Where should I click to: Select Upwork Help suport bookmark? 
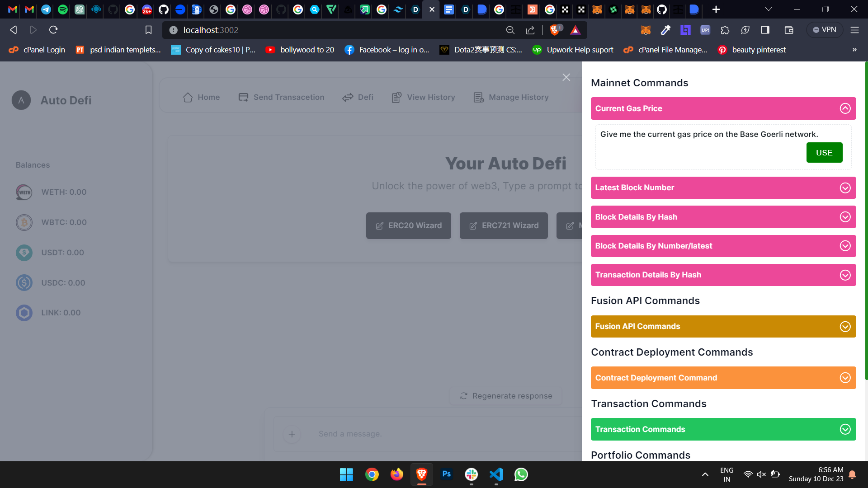pos(573,50)
